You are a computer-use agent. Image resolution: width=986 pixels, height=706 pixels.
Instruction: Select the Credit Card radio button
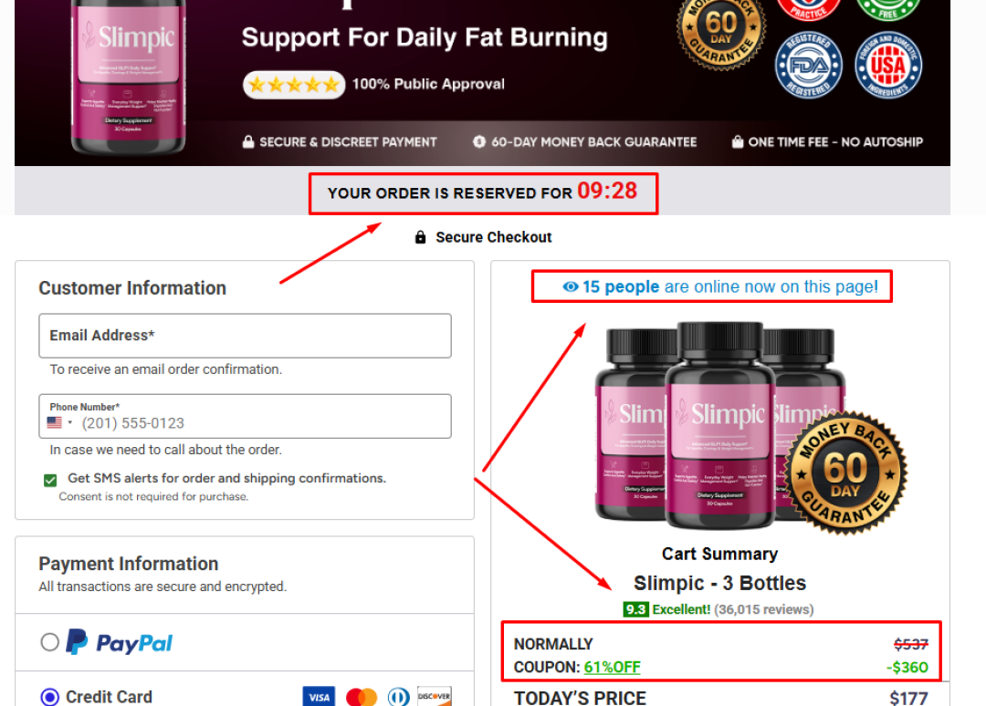(x=49, y=697)
